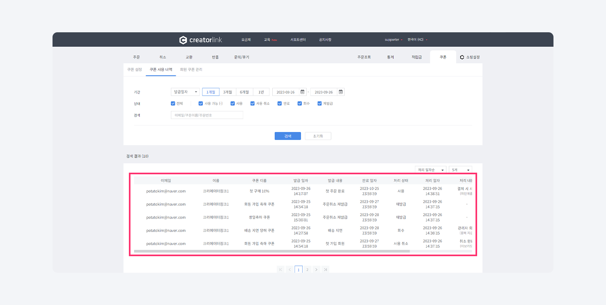
Task: Go to the first results page
Action: [281, 269]
